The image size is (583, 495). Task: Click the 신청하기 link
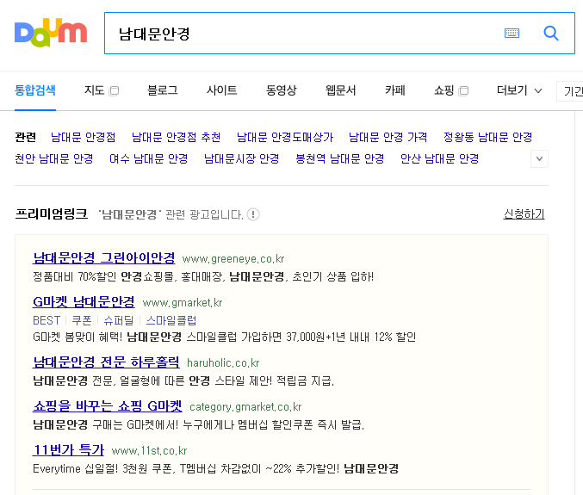524,214
